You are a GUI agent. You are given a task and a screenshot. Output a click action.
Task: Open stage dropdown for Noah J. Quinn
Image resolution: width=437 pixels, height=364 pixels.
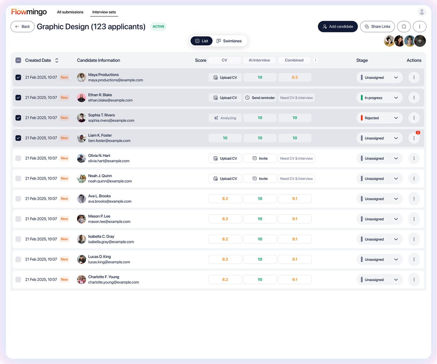379,179
